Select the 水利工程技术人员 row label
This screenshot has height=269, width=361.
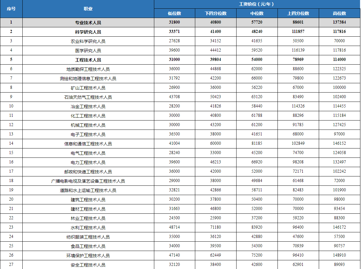coord(88,228)
